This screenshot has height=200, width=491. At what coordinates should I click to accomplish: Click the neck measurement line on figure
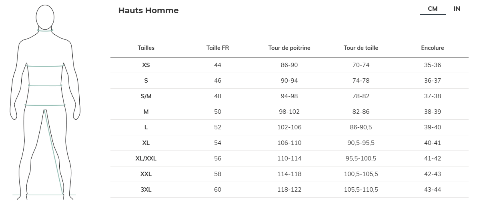[x=45, y=30]
